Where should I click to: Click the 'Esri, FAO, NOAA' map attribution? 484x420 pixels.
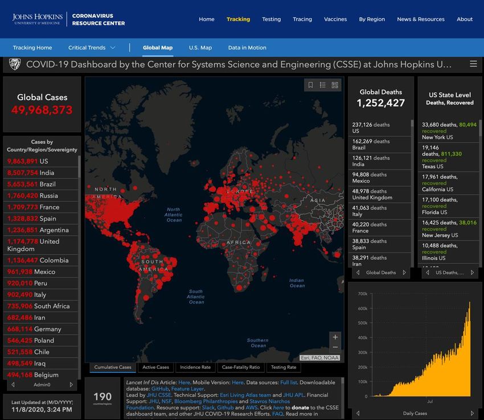pos(320,357)
